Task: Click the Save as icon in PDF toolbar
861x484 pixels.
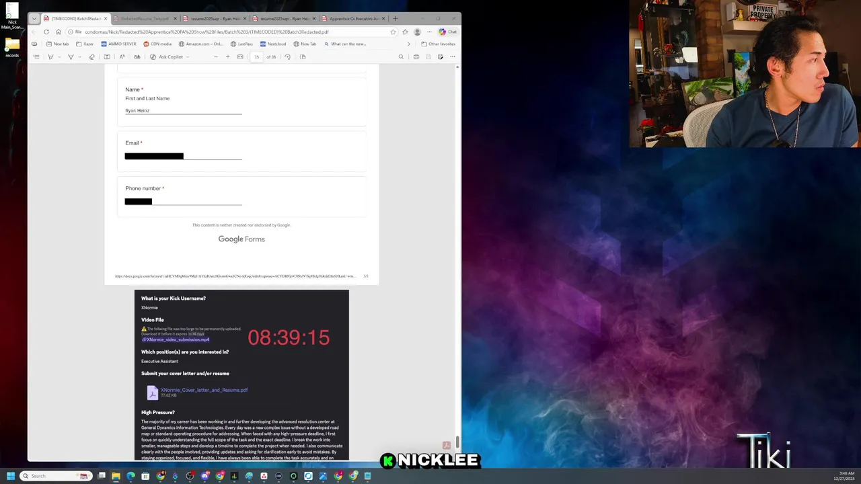Action: pos(441,56)
